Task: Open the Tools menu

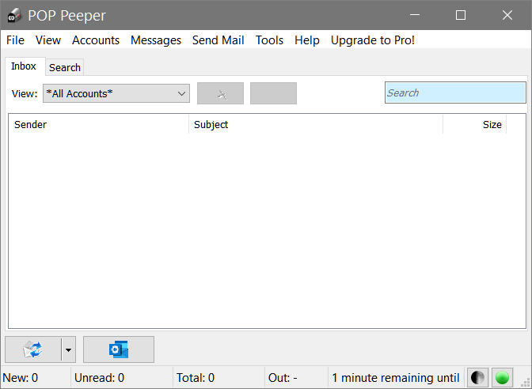Action: pos(269,40)
